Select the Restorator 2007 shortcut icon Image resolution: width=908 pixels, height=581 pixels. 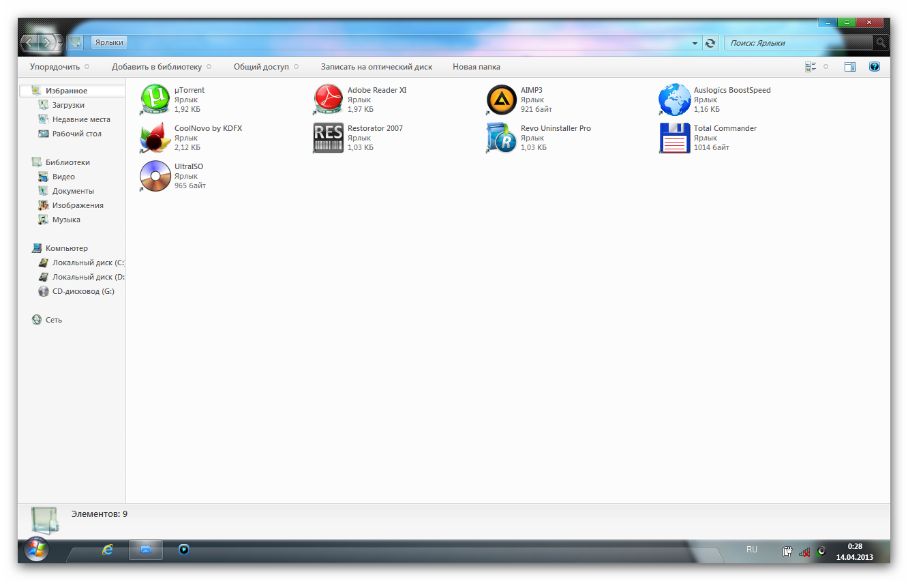(x=328, y=138)
